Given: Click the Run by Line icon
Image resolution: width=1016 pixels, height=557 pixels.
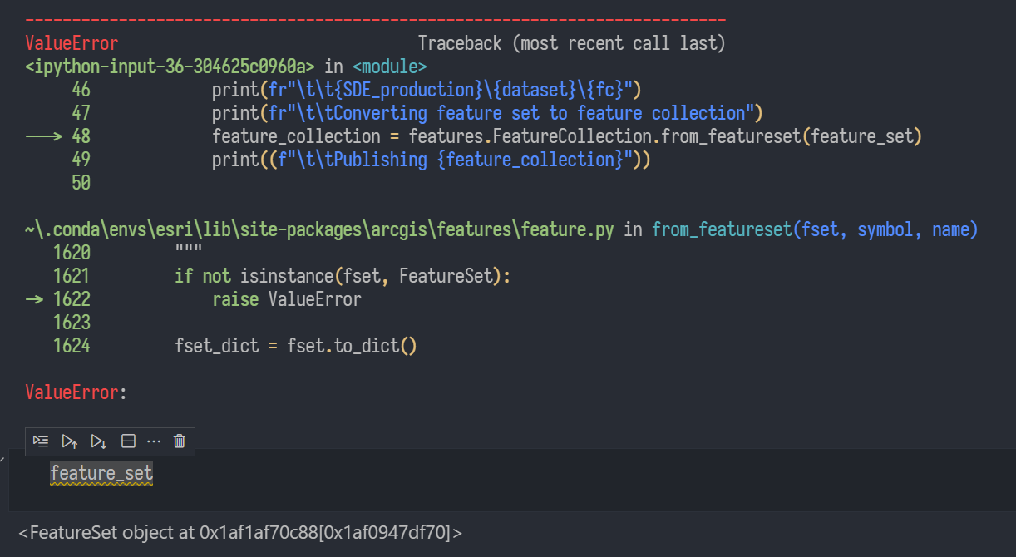Looking at the screenshot, I should 41,441.
